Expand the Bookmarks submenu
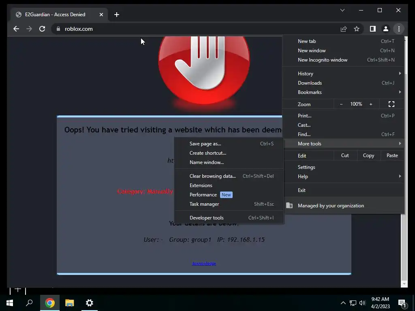 (343, 92)
